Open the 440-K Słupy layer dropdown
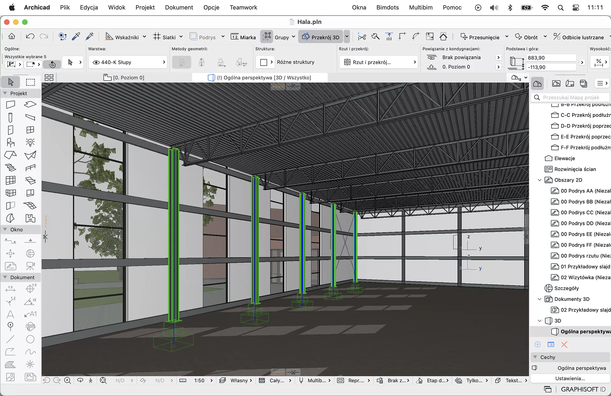 [x=128, y=62]
